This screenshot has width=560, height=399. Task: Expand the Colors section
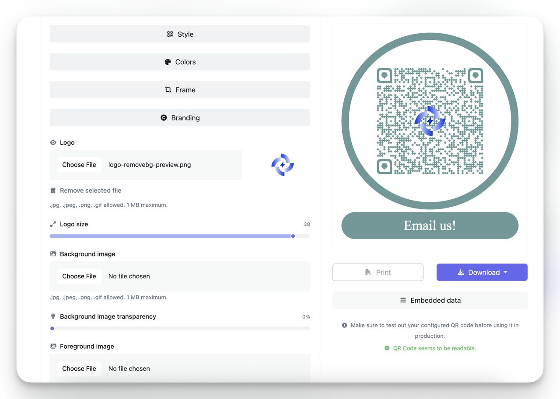(180, 62)
